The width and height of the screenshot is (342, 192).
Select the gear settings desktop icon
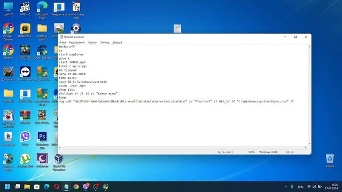76,28
